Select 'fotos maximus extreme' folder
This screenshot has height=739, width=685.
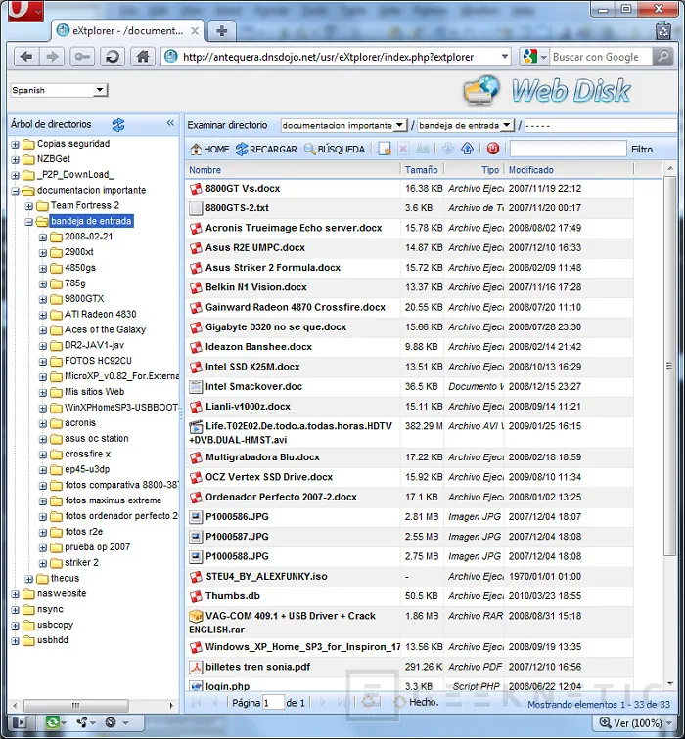114,500
